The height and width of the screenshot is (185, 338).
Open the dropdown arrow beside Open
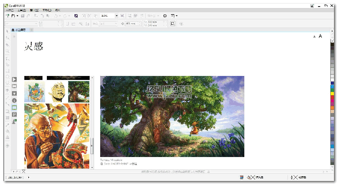pyautogui.click(x=17, y=16)
